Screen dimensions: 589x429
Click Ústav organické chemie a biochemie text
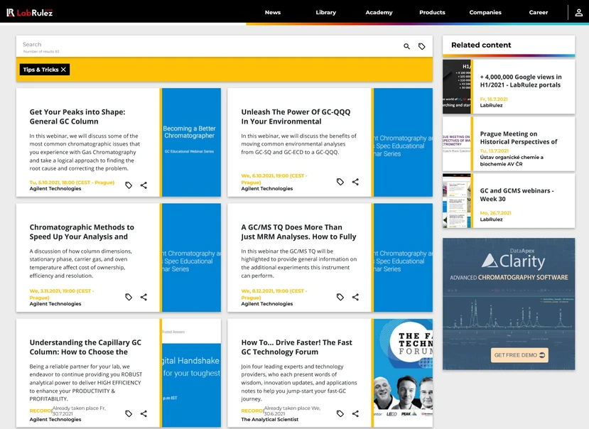(x=512, y=161)
